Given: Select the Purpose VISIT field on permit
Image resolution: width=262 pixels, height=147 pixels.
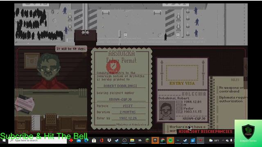Looking at the screenshot, I should (128, 106).
